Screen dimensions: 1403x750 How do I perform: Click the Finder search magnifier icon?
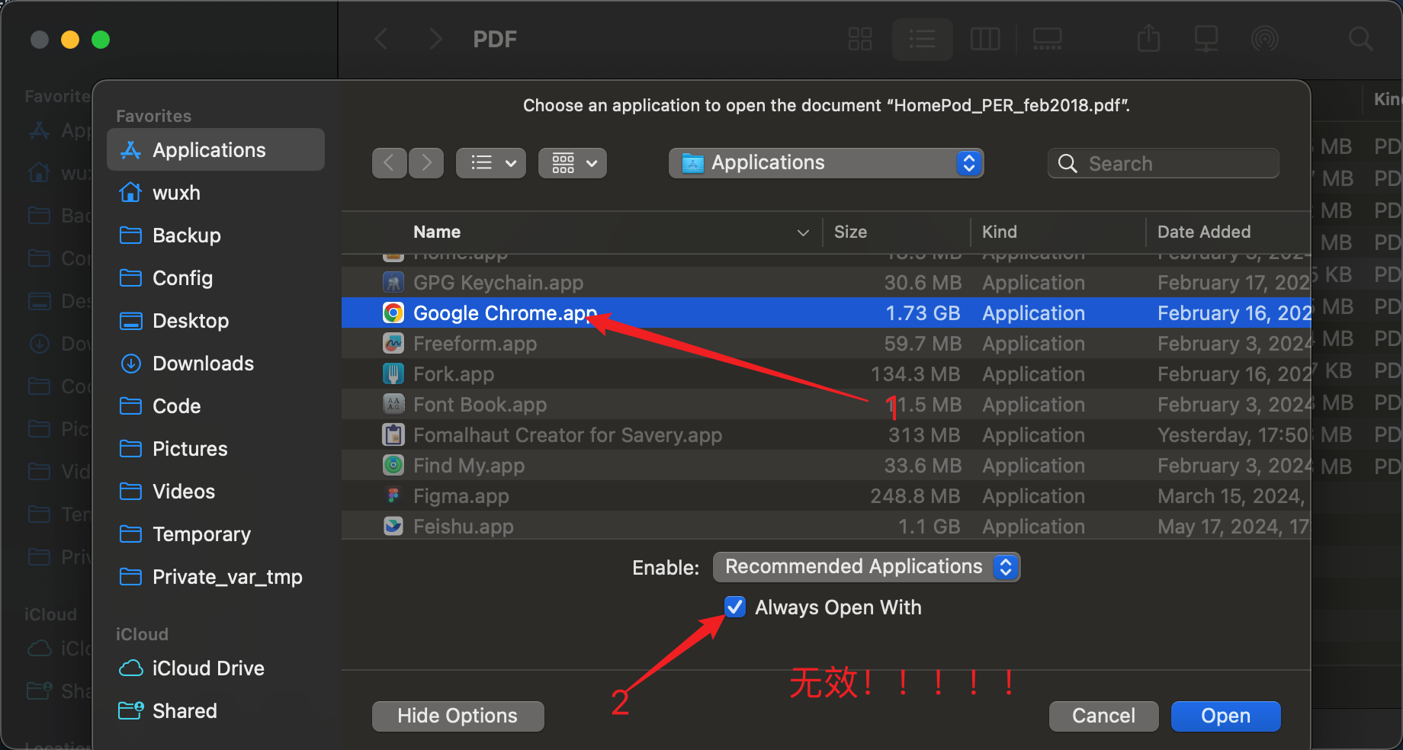pos(1360,39)
